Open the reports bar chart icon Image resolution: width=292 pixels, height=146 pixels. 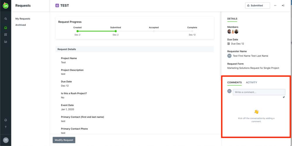click(x=6, y=42)
